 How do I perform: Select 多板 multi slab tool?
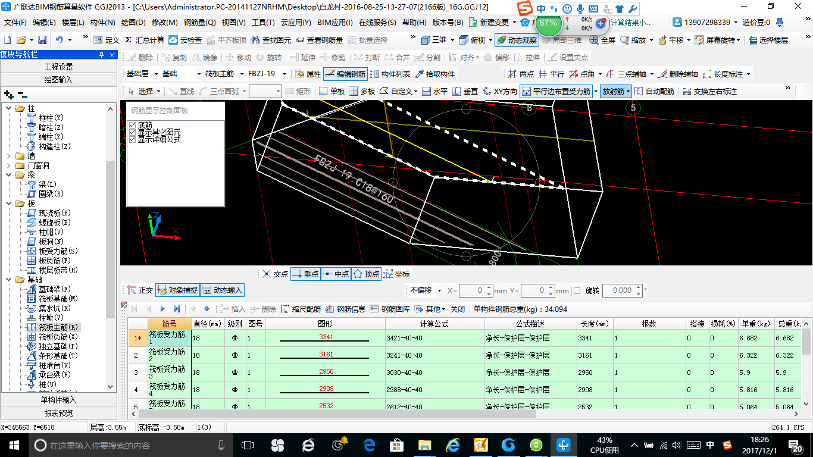(362, 91)
